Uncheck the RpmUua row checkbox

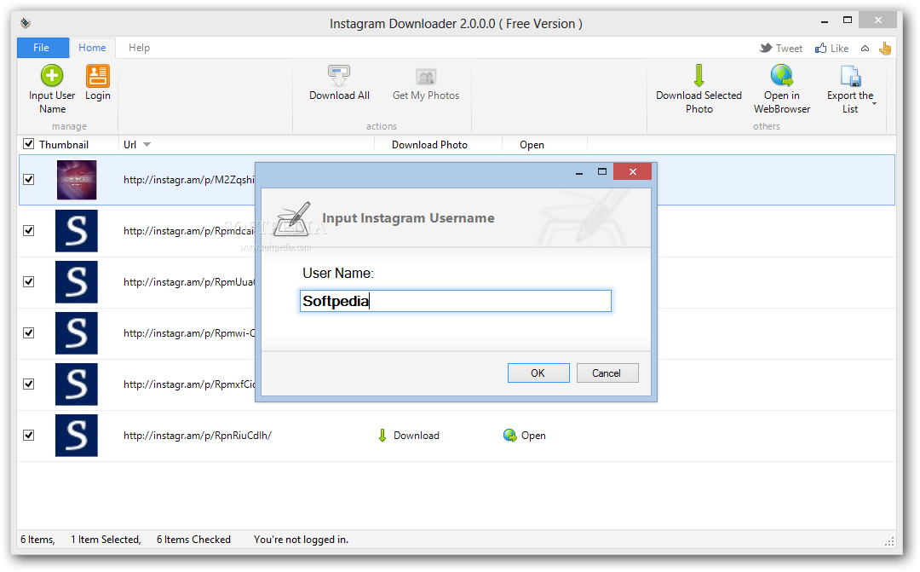tap(28, 281)
